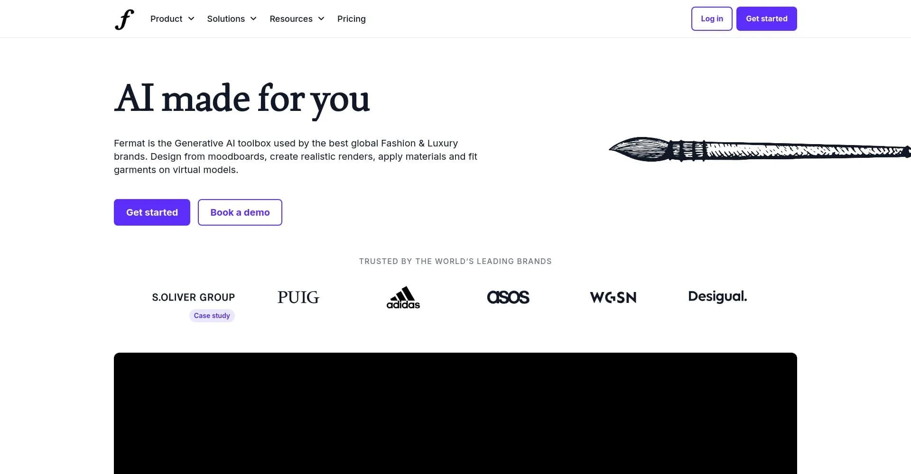Click the Log in button
Viewport: 911px width, 474px height.
712,18
